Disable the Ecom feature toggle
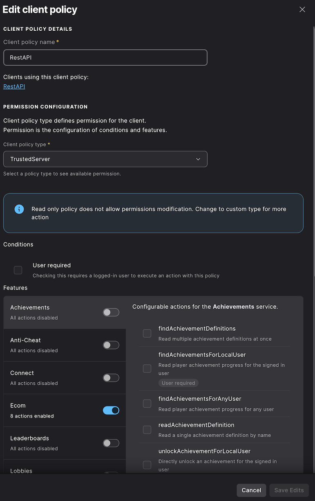Image resolution: width=315 pixels, height=501 pixels. click(x=111, y=410)
